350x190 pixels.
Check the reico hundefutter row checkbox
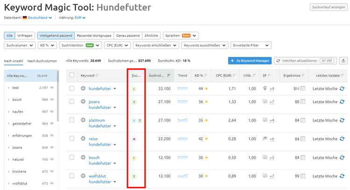click(72, 139)
